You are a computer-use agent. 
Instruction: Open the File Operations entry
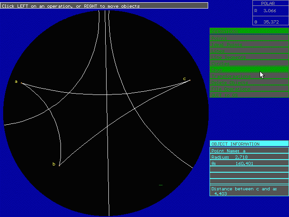coord(249,89)
